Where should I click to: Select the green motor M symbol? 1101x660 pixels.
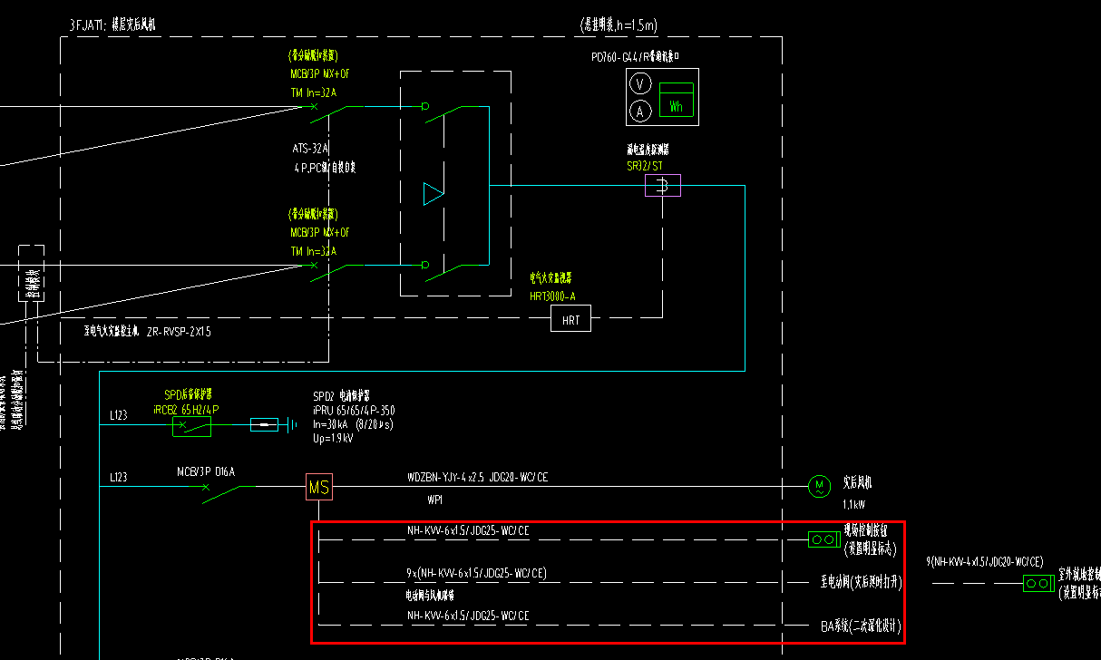tap(819, 487)
